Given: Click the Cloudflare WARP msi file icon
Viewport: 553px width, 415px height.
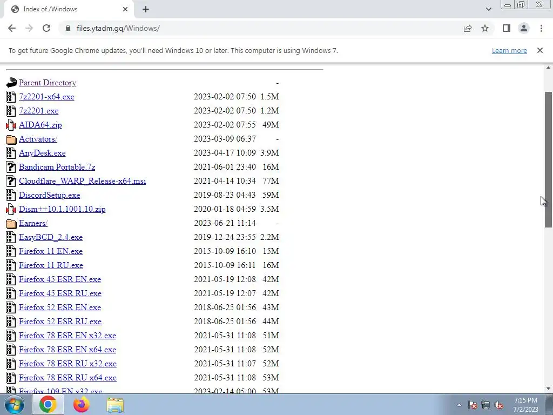Looking at the screenshot, I should tap(11, 181).
